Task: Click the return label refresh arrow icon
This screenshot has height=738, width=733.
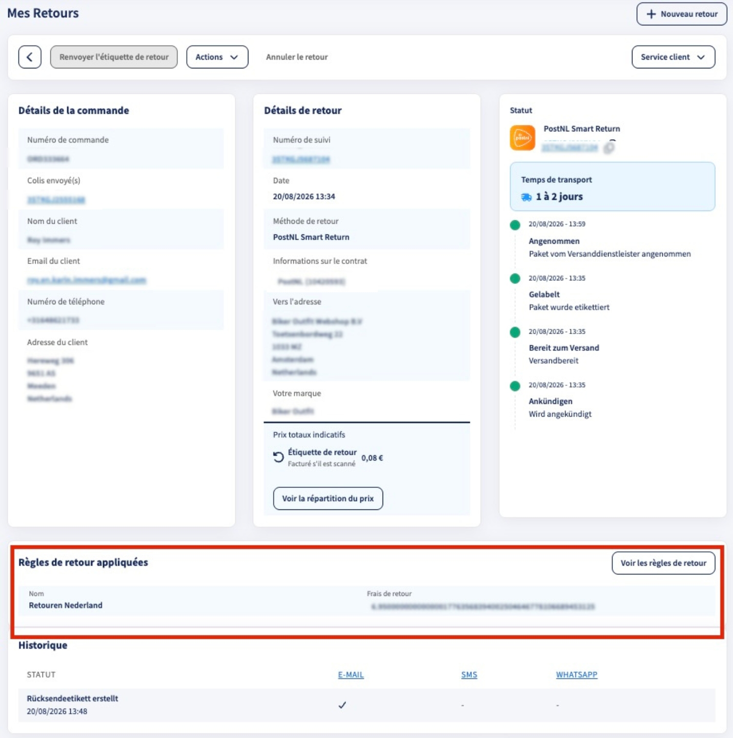Action: coord(278,457)
